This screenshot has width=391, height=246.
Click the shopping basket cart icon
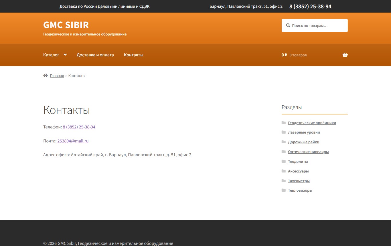tap(345, 55)
